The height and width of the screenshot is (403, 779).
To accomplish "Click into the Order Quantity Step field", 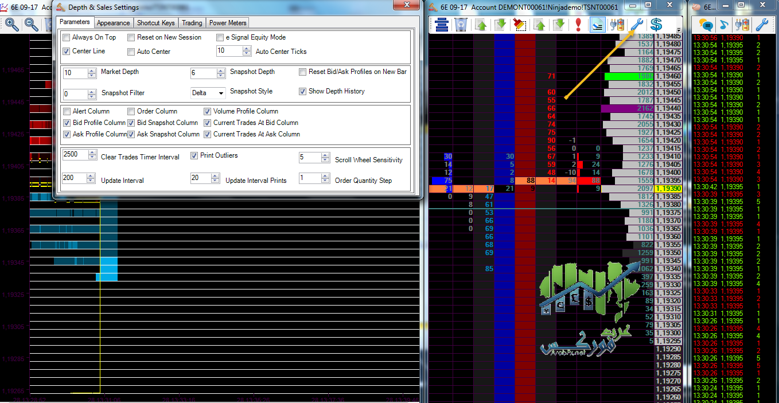I will click(310, 178).
